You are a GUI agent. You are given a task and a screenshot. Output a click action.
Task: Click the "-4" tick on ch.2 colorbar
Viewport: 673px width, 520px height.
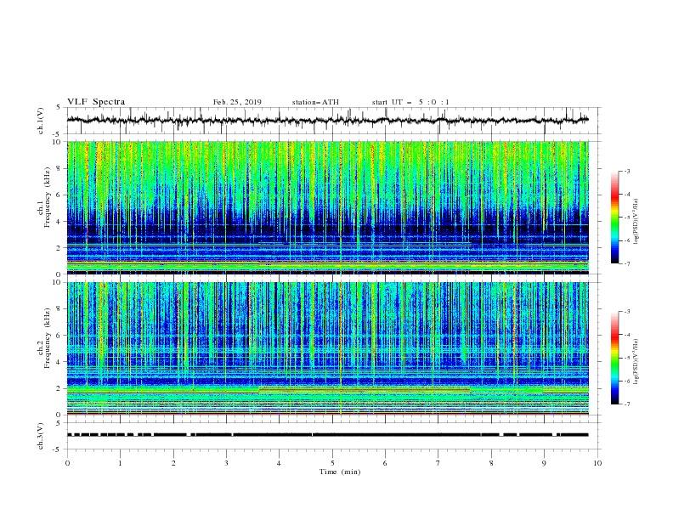(626, 335)
